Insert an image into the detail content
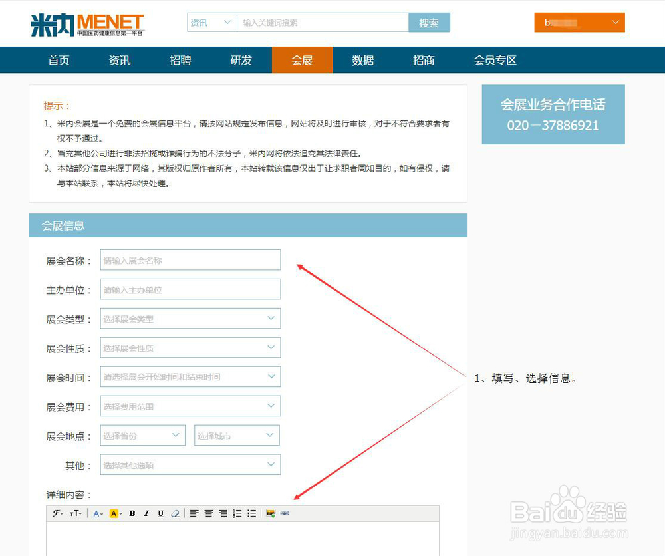The width and height of the screenshot is (665, 556). pyautogui.click(x=269, y=513)
